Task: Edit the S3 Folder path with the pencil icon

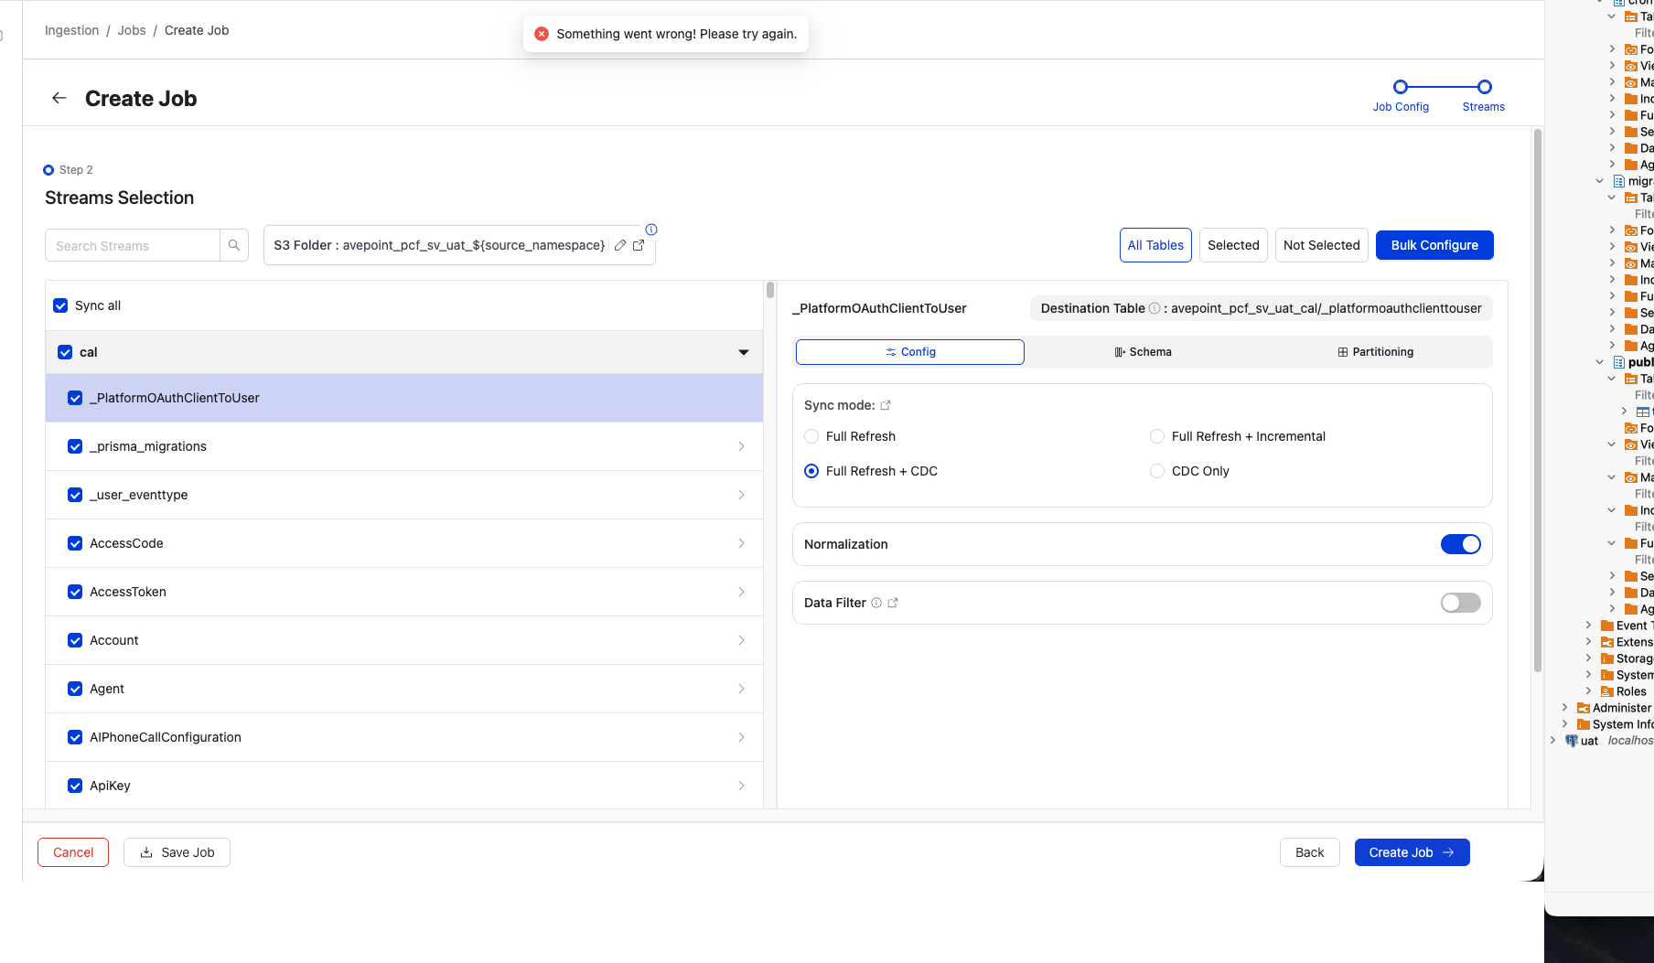Action: click(620, 245)
